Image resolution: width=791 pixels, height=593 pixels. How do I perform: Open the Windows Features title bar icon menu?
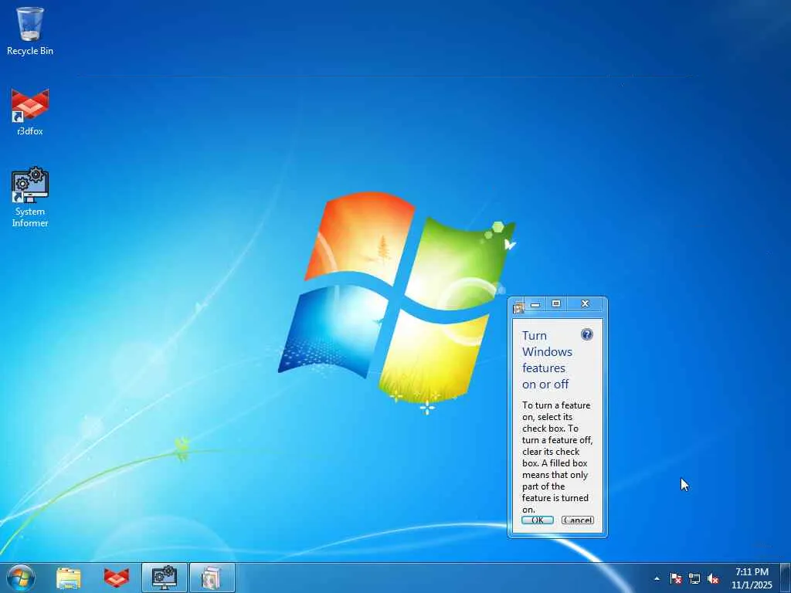[x=518, y=307]
